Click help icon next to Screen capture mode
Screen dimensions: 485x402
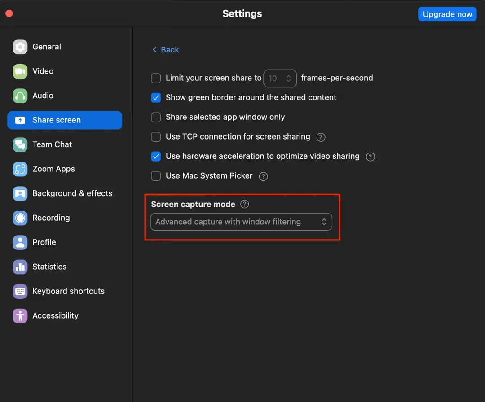245,204
